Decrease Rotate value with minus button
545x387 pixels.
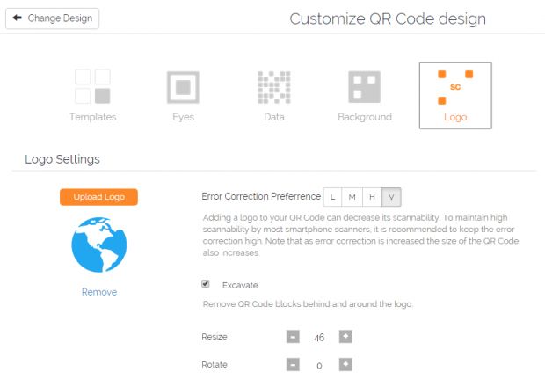point(293,364)
